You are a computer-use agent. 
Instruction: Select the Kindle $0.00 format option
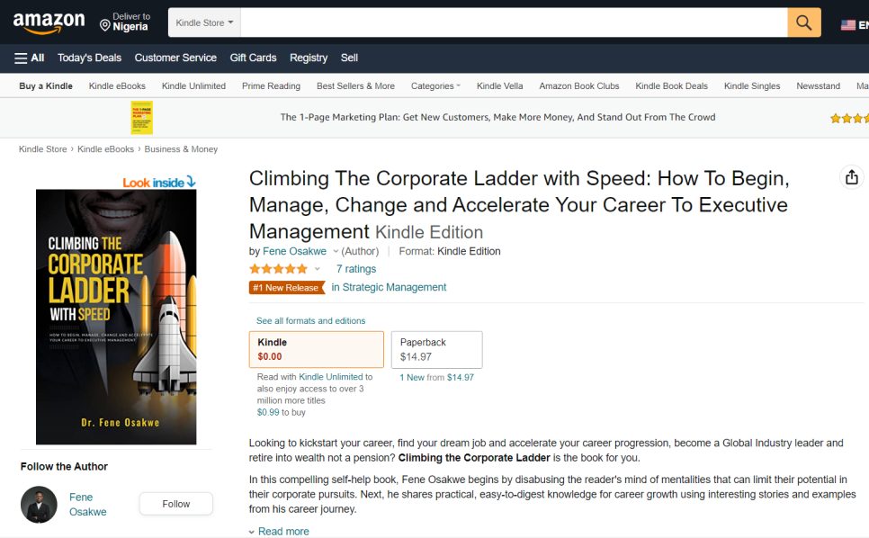click(x=316, y=349)
